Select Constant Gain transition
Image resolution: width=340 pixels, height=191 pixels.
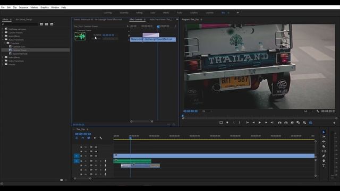click(x=19, y=47)
